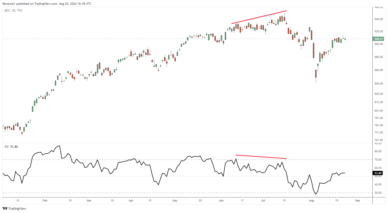Click the TradingView logo icon

[x=5, y=208]
